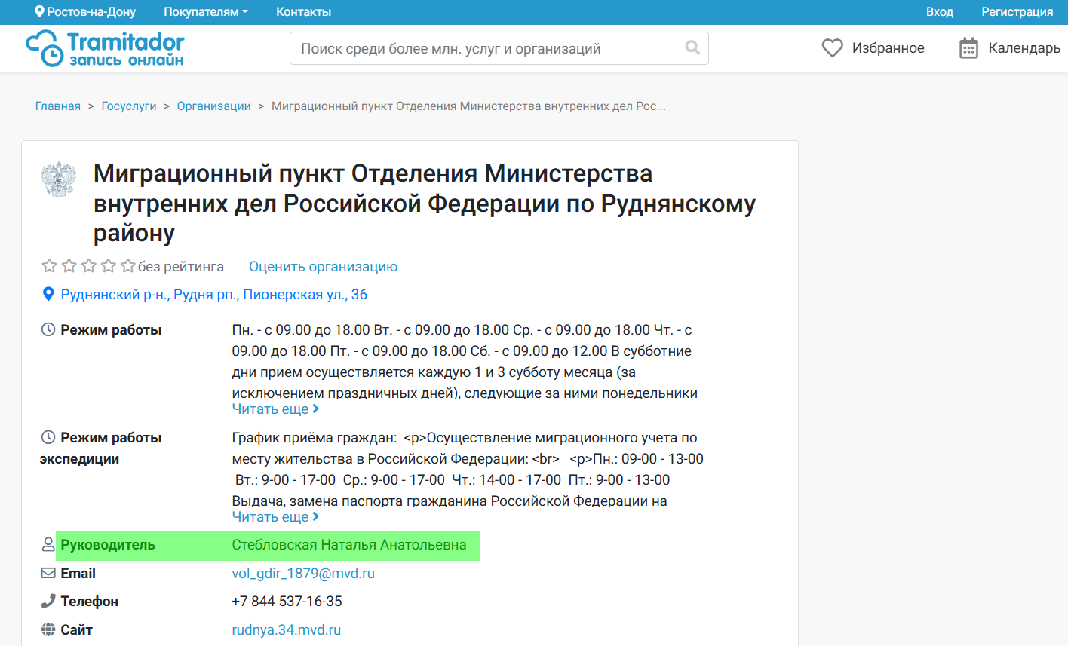Select the middle star in the rating row
This screenshot has width=1068, height=646.
[x=88, y=265]
